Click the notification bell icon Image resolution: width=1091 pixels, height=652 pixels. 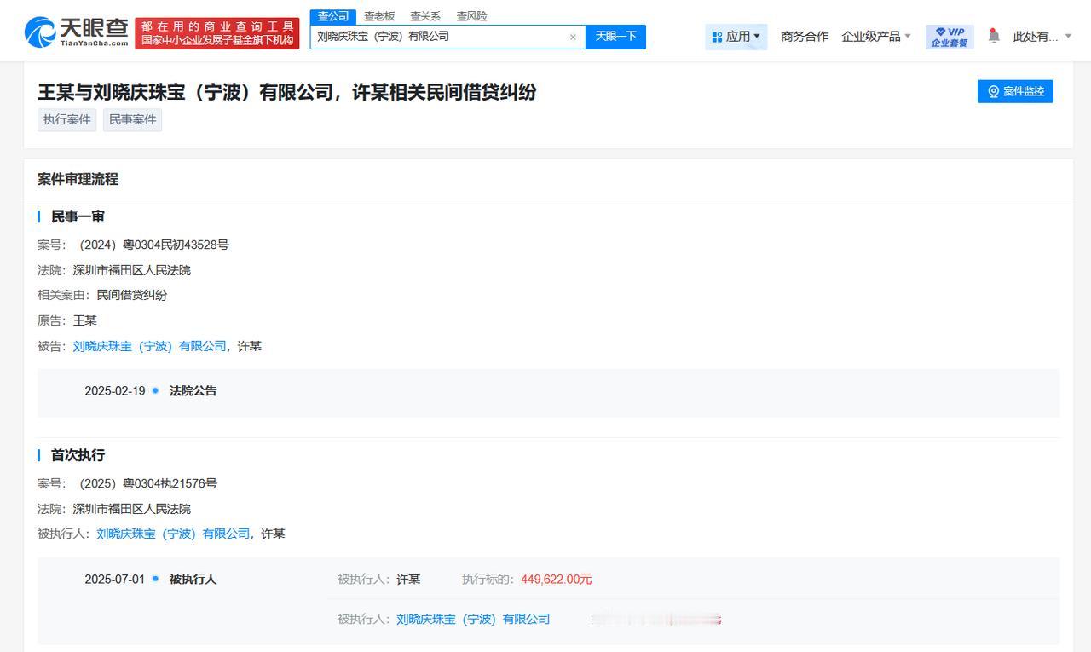[994, 36]
